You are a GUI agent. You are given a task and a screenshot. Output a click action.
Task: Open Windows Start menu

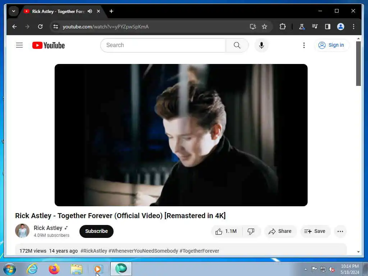(x=10, y=269)
